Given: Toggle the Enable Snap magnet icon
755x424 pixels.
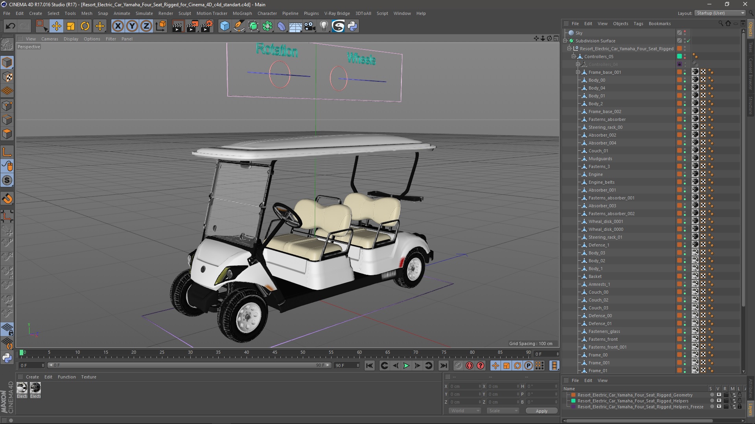Looking at the screenshot, I should click(x=7, y=199).
